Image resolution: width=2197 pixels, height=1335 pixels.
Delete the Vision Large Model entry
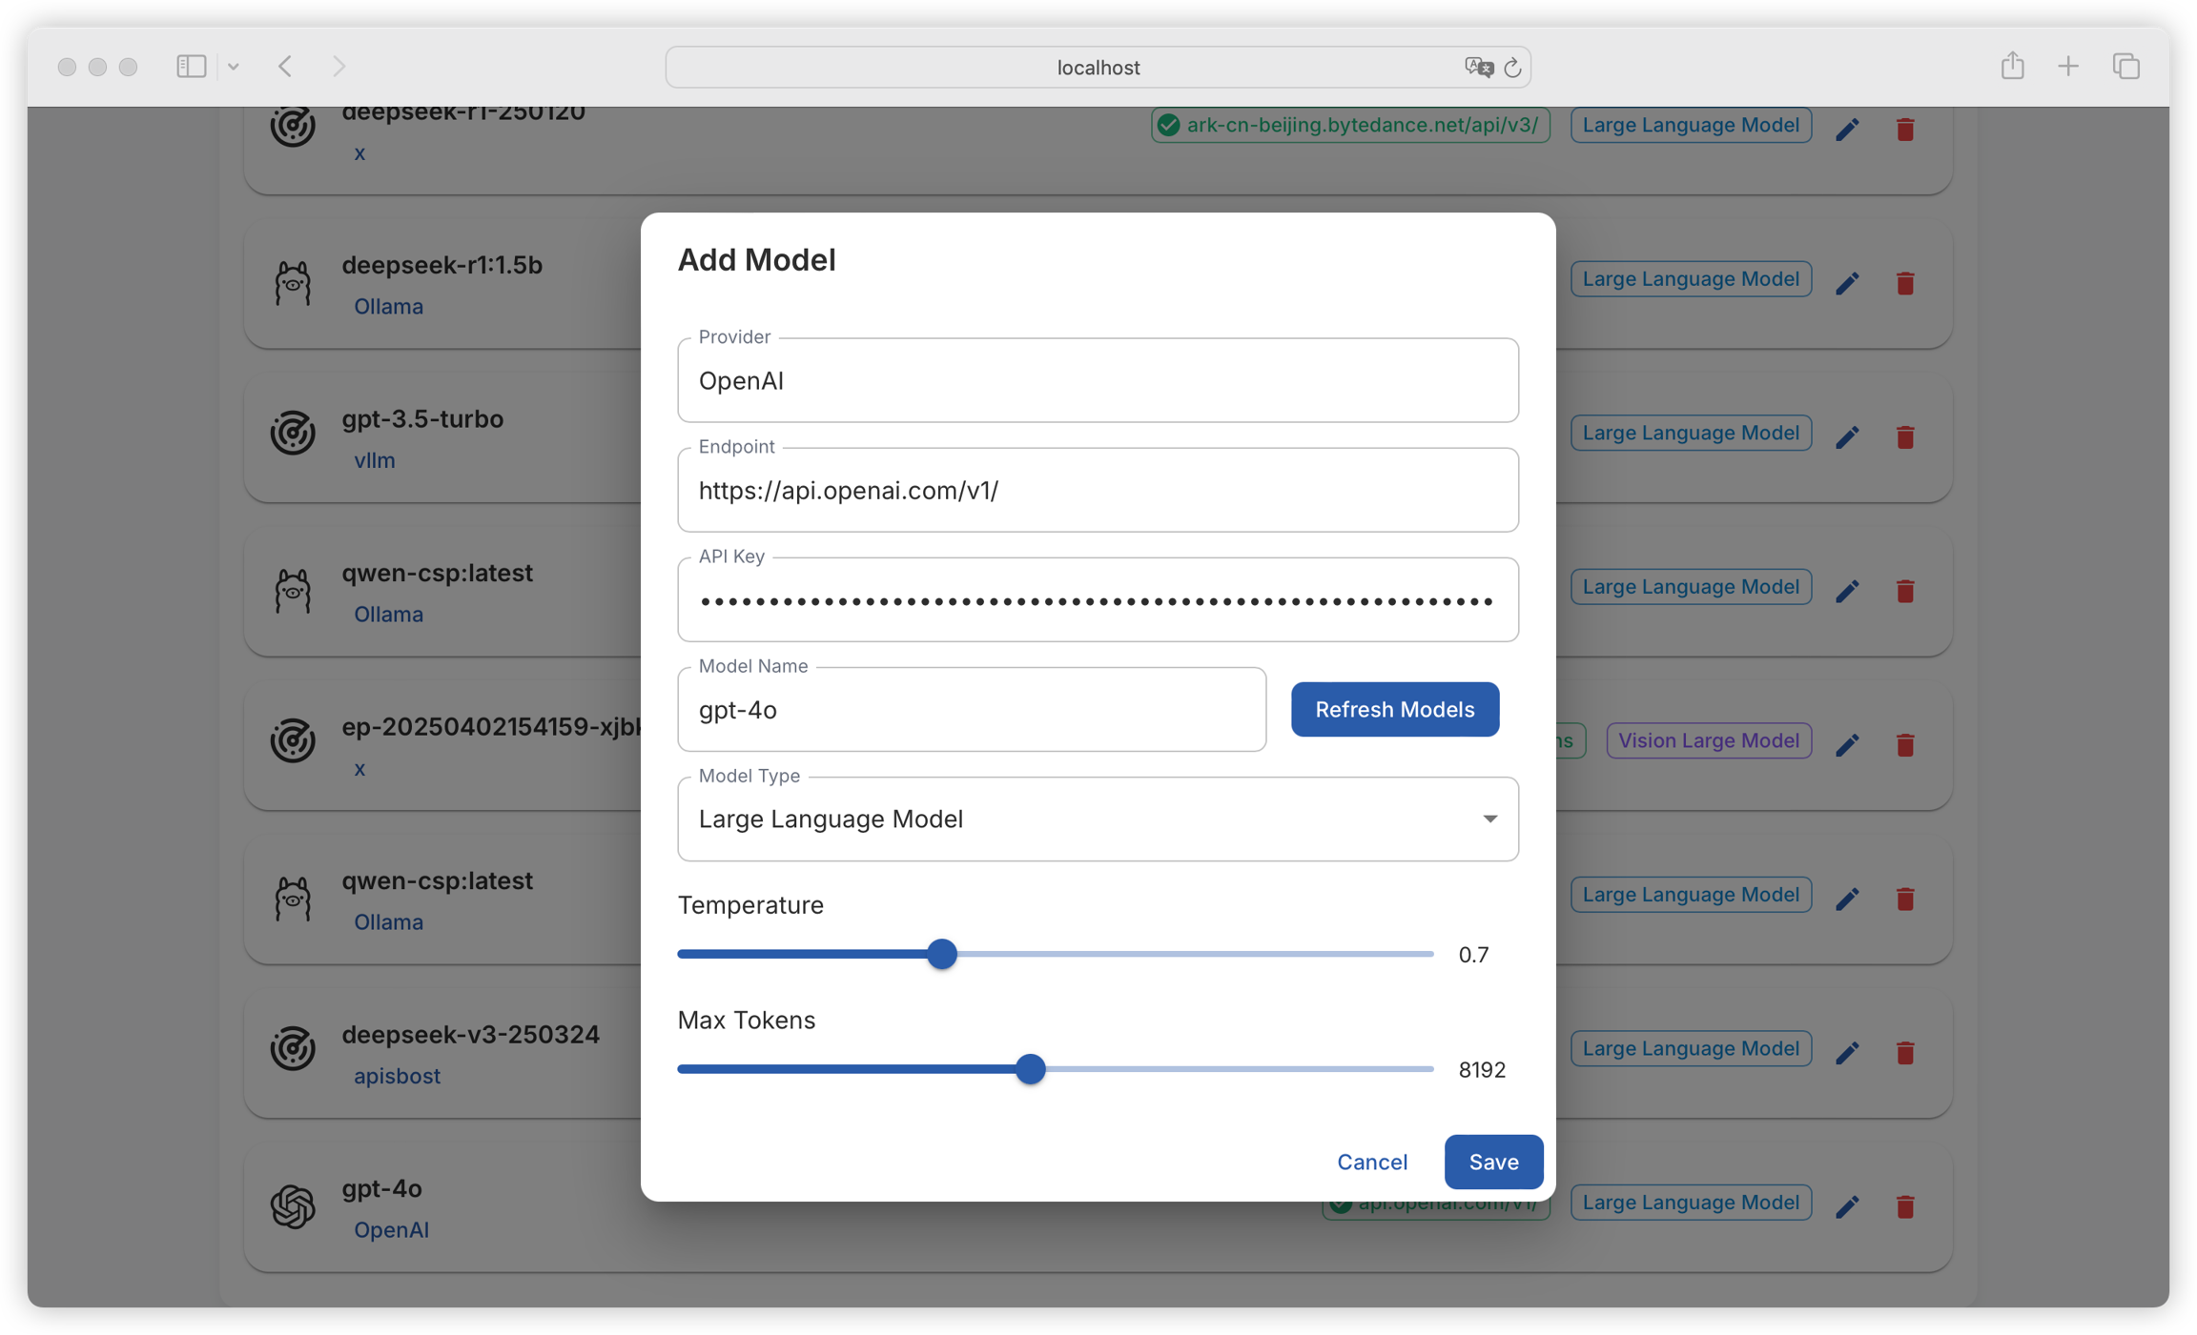[x=1905, y=744]
